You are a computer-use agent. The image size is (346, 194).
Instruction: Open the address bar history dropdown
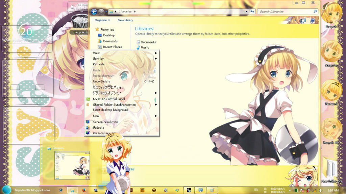pyautogui.click(x=246, y=11)
